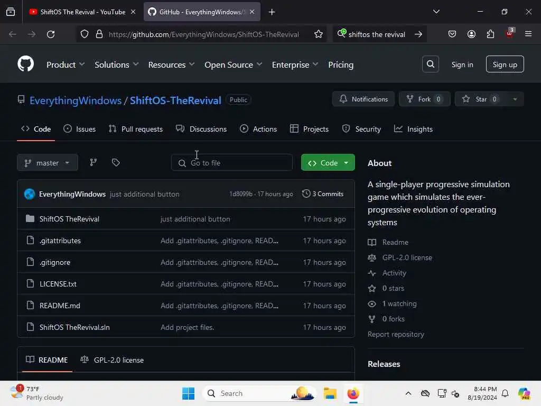Click the uBlock extension icon with badge
Viewport: 541px width, 406px height.
(x=510, y=33)
